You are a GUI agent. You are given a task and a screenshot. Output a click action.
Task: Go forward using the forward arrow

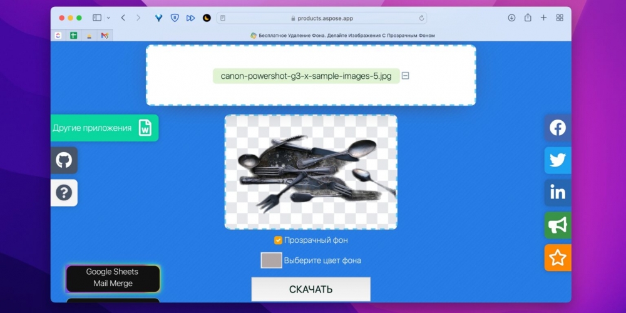tap(138, 18)
